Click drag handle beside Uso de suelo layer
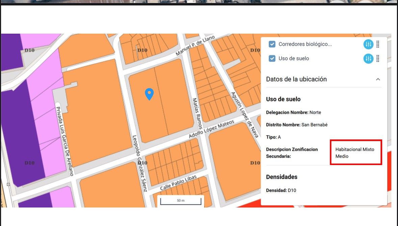This screenshot has height=226, width=398. coord(378,59)
